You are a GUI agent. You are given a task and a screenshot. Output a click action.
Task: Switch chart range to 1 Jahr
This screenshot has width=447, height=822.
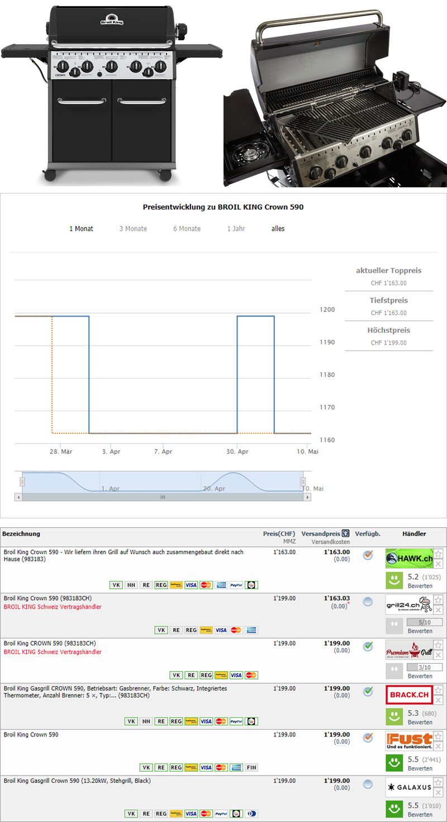tap(236, 229)
